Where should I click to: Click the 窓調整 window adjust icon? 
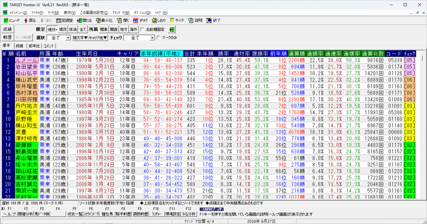(x=64, y=20)
